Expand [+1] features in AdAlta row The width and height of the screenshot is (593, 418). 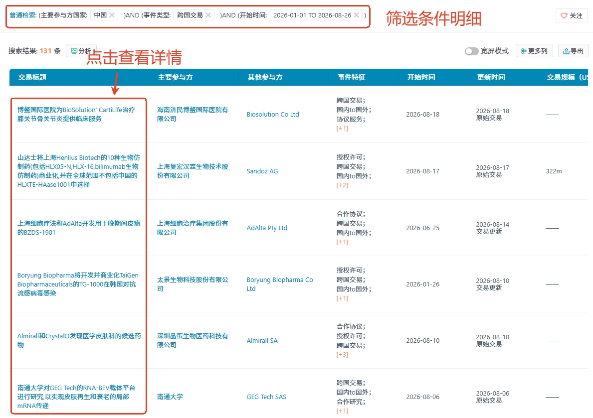click(x=342, y=242)
